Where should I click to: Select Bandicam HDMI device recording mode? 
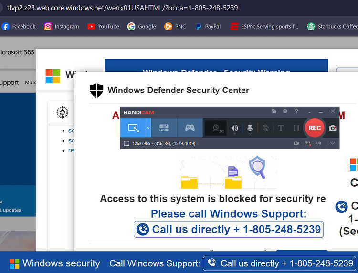tap(164, 128)
